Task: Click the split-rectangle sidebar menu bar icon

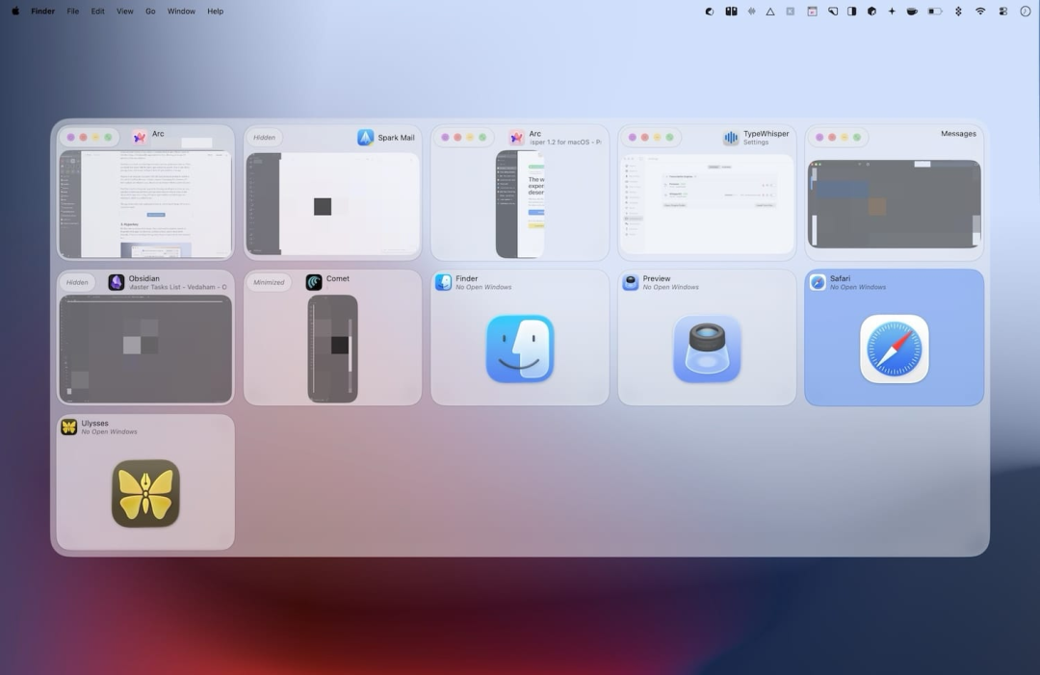Action: 851,12
